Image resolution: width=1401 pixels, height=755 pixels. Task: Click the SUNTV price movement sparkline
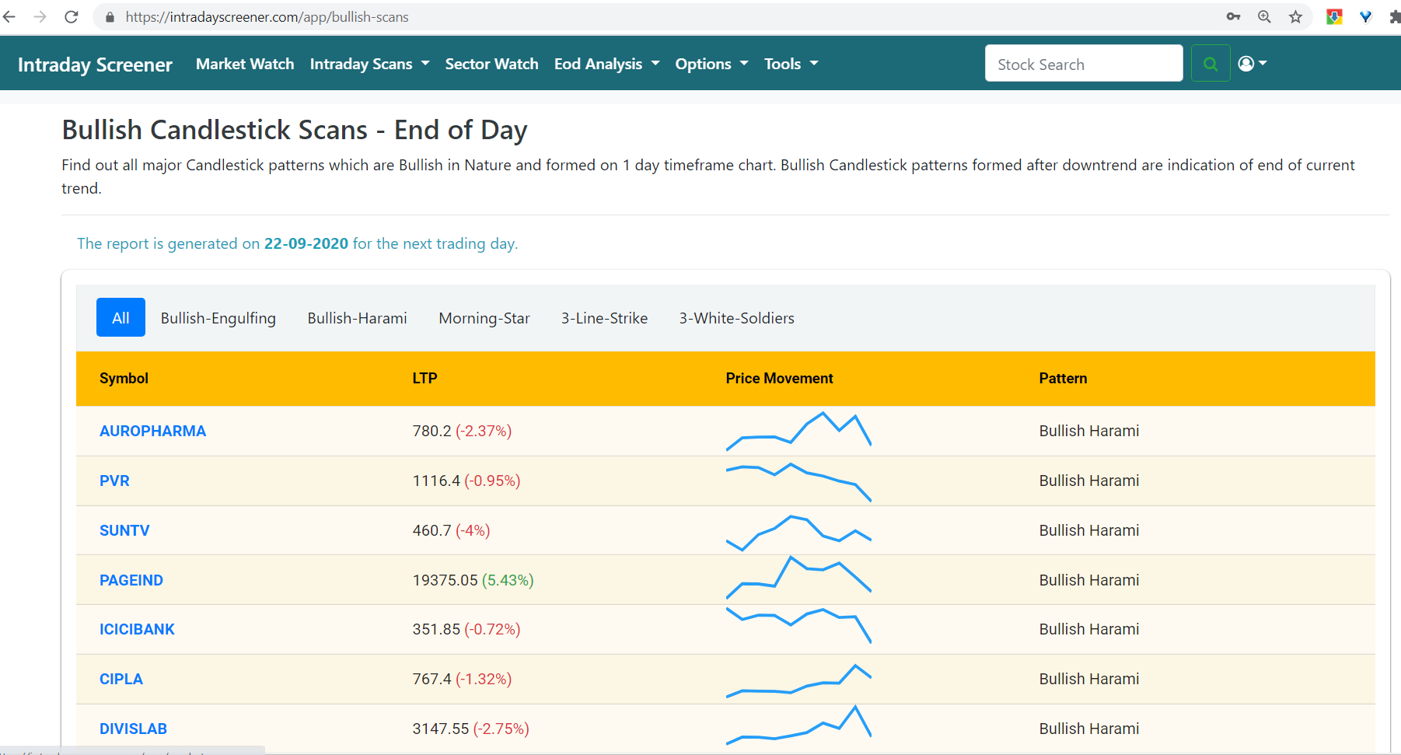click(x=798, y=533)
